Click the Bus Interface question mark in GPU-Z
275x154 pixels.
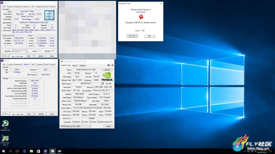coord(112,91)
